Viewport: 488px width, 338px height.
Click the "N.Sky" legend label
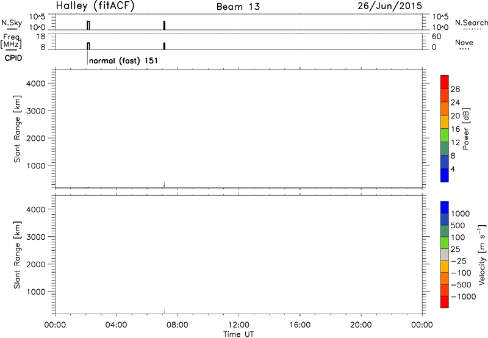pos(12,23)
